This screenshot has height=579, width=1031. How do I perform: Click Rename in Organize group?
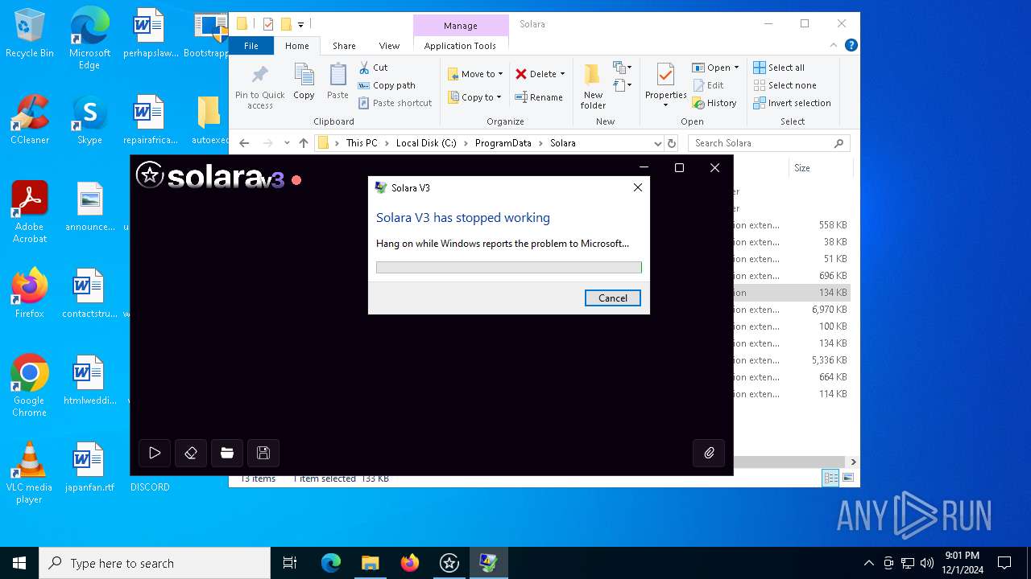coord(539,97)
